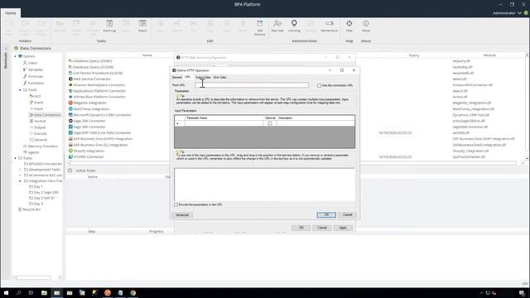Select SAP Business One (SL) Integration row
This screenshot has width=530, height=298.
100,145
